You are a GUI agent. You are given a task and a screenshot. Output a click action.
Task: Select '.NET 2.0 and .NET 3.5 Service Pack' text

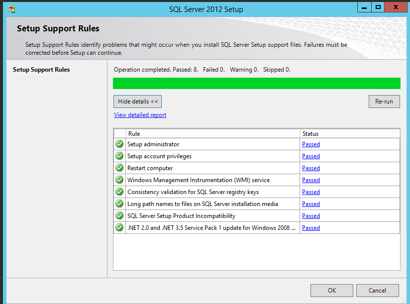click(x=211, y=228)
